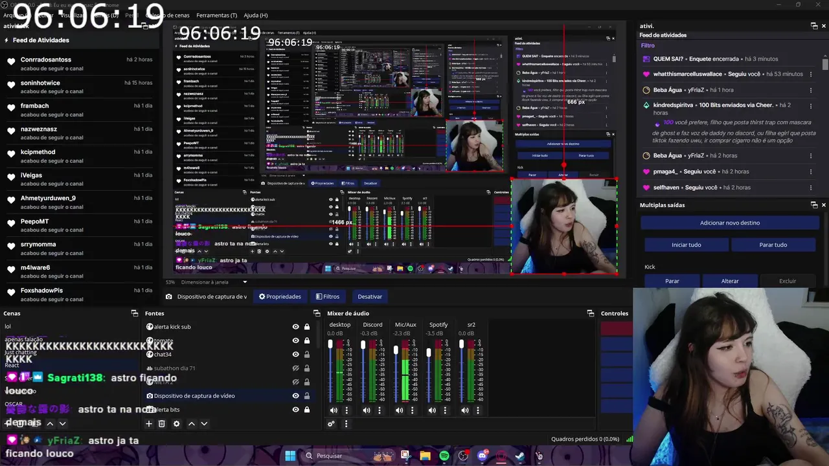This screenshot has height=466, width=829.
Task: Select the apenas falação scene
Action: (23, 339)
